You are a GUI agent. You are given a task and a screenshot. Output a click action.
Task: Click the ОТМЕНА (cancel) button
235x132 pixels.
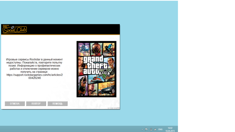(x=15, y=104)
